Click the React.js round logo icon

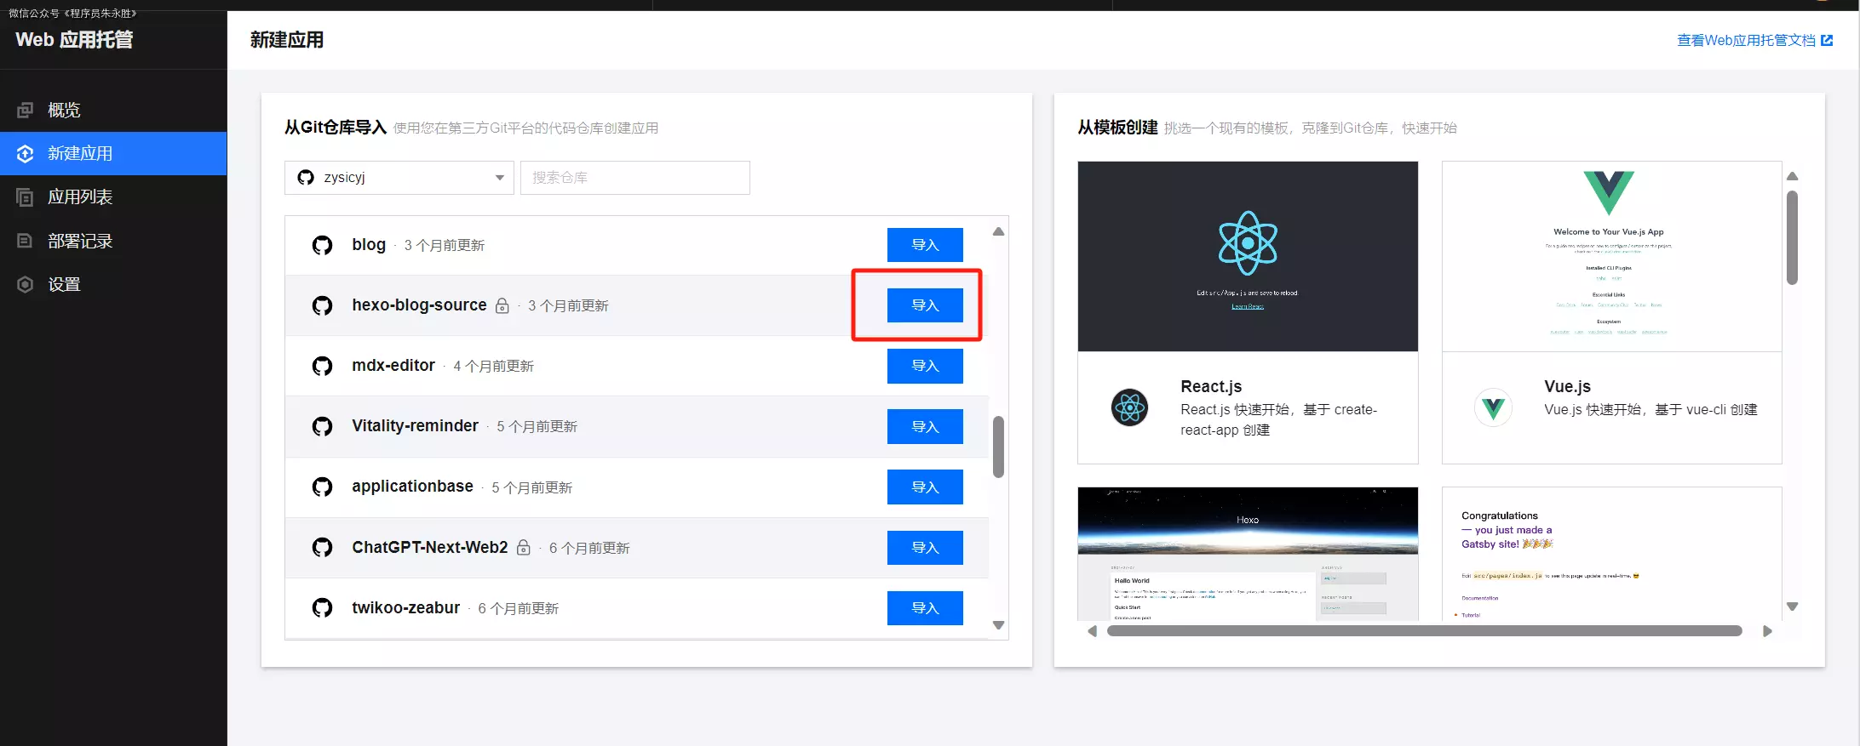click(x=1129, y=407)
